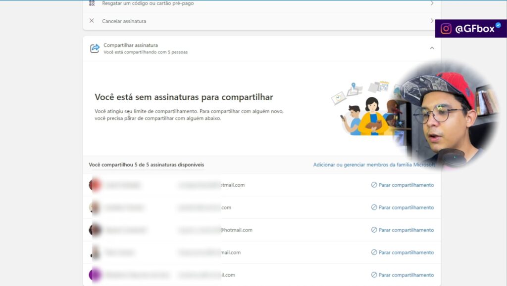
Task: Open Adicionar ou gerenciar membros da família link
Action: point(374,164)
